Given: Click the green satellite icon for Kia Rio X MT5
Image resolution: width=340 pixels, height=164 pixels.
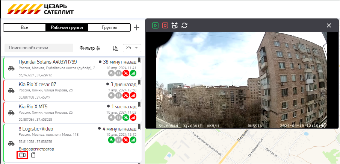Looking at the screenshot, I should (x=126, y=118).
